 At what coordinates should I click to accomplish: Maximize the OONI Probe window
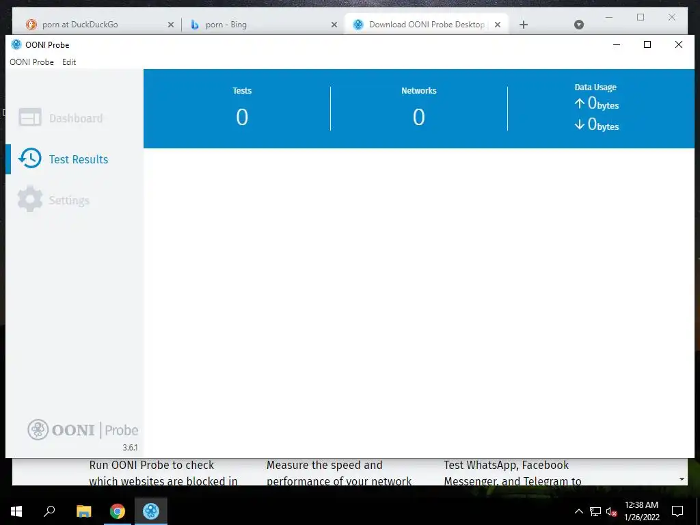(x=647, y=44)
